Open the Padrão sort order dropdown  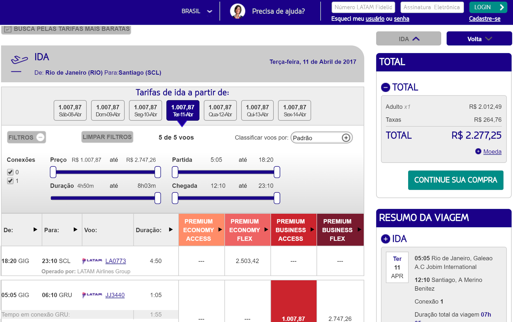(x=321, y=138)
